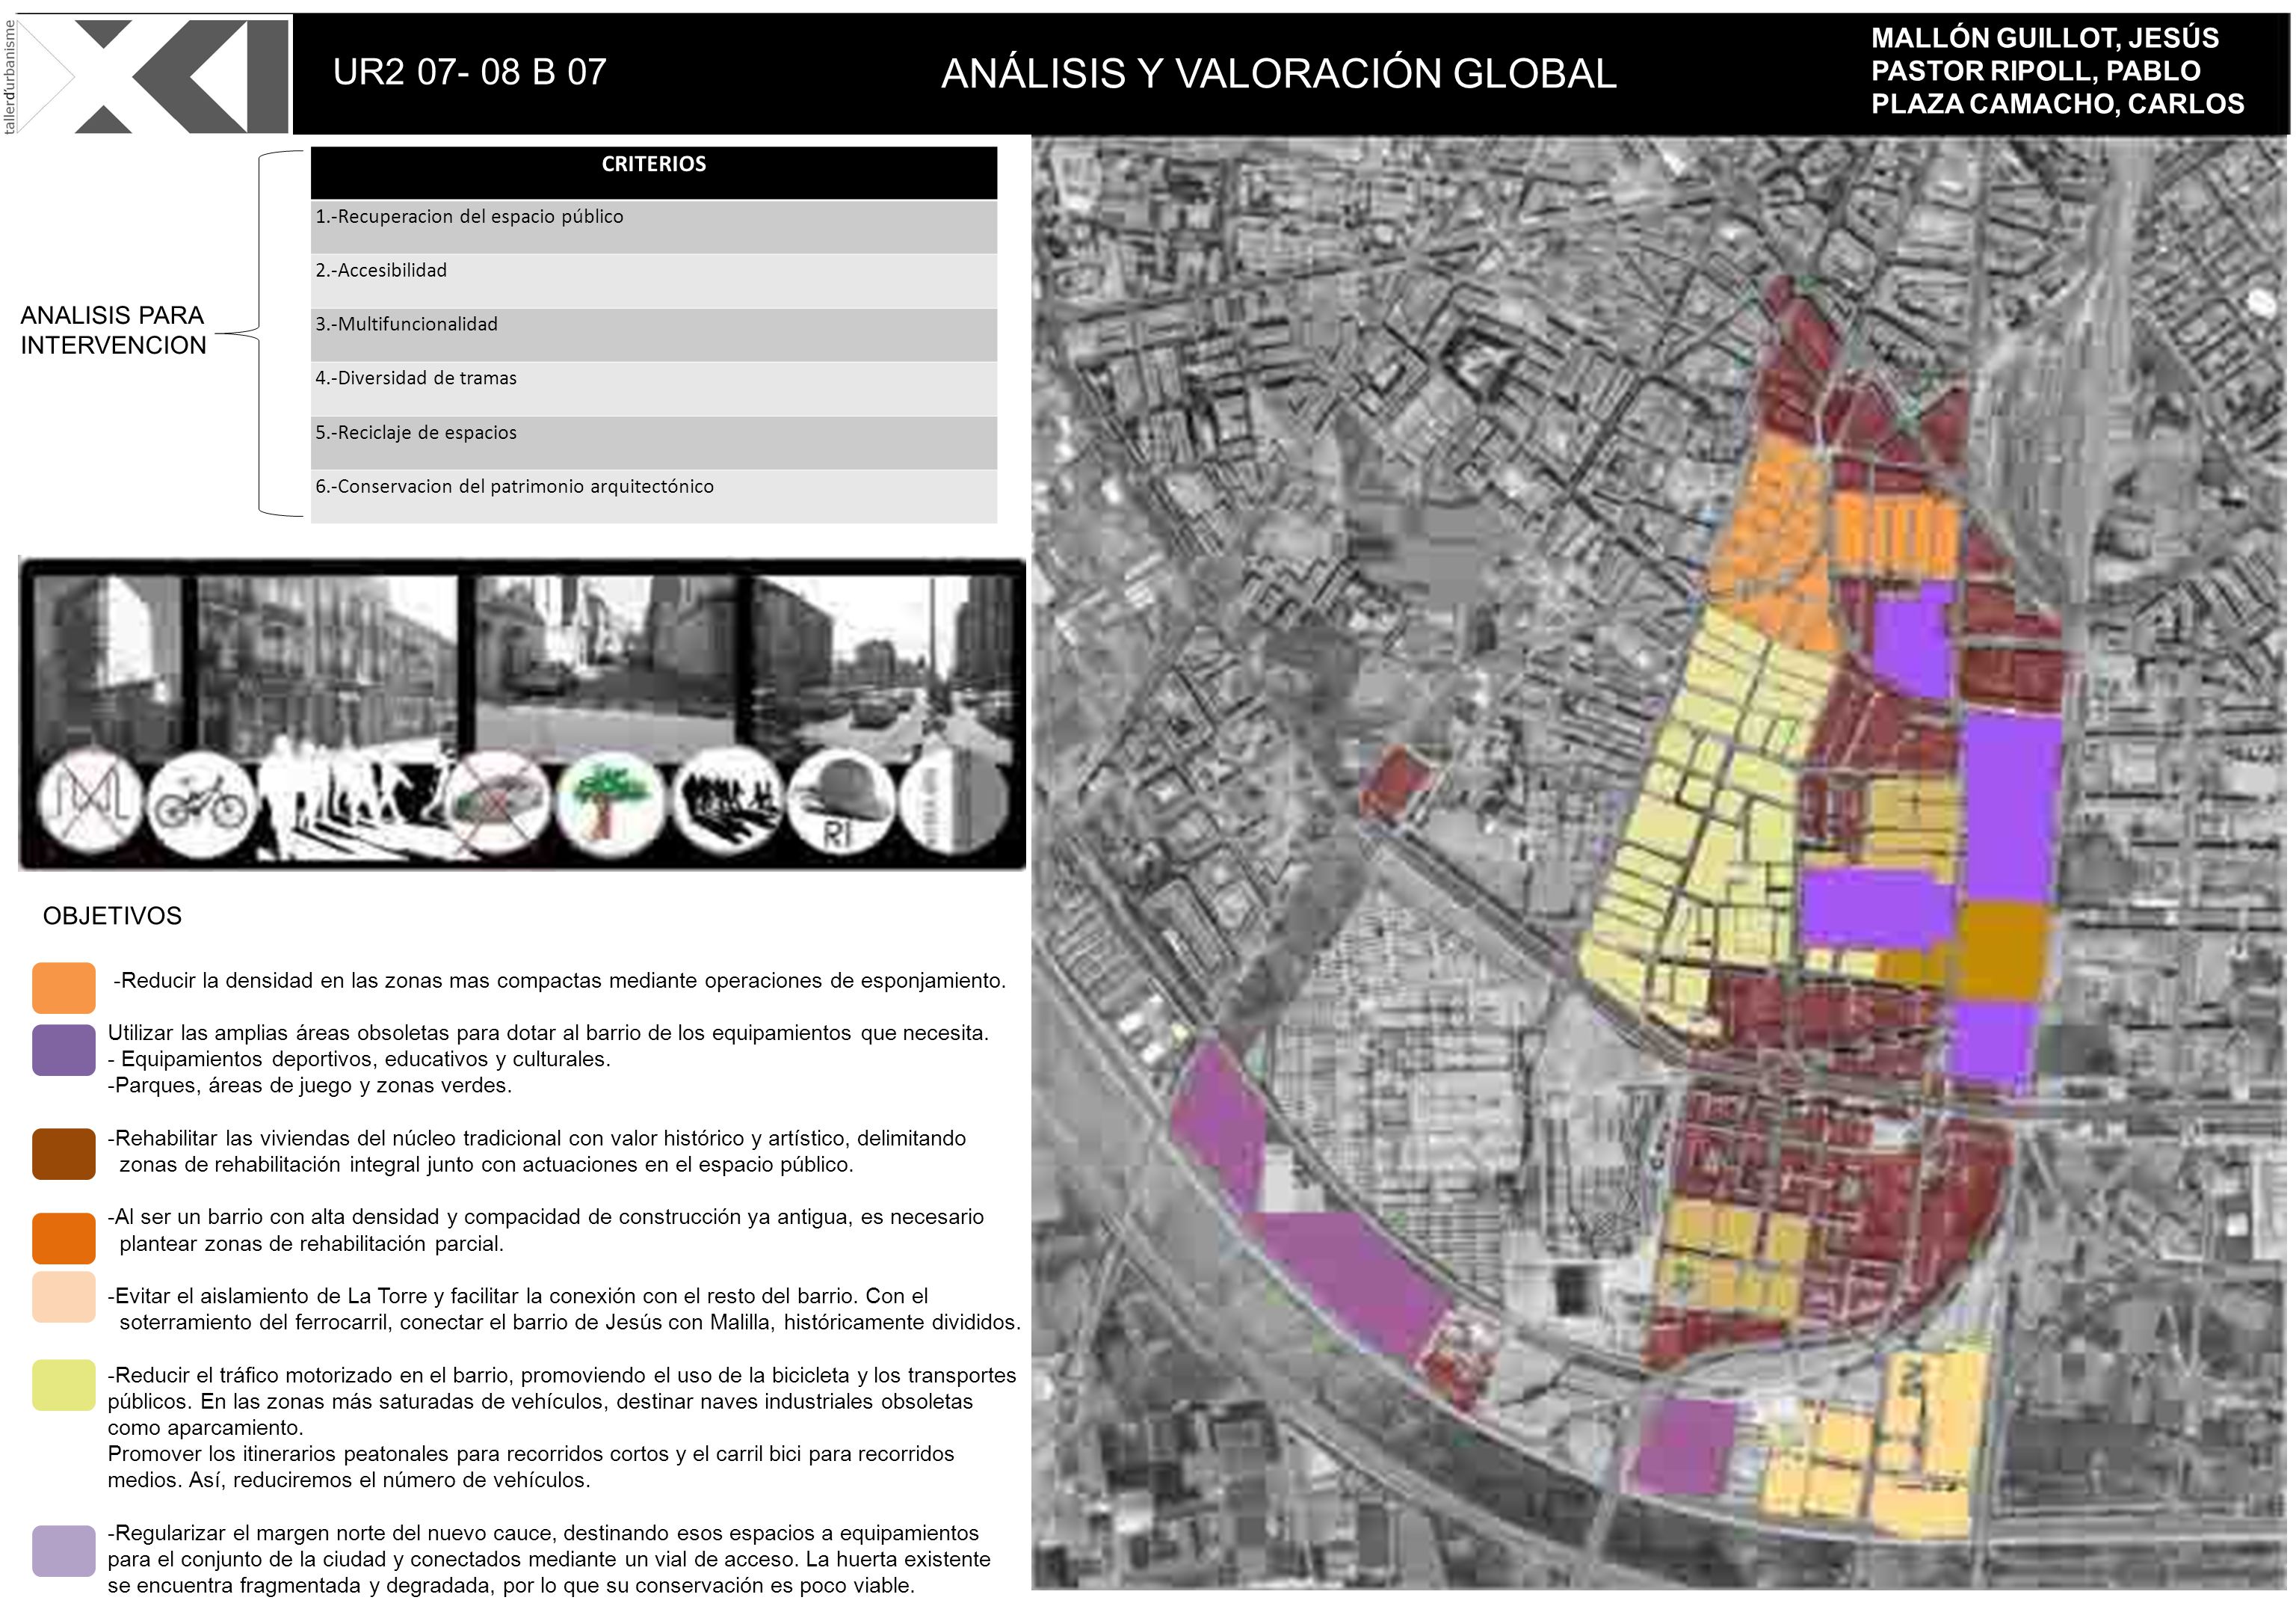
Task: Select the crossed-out metro M icon
Action: pos(92,801)
